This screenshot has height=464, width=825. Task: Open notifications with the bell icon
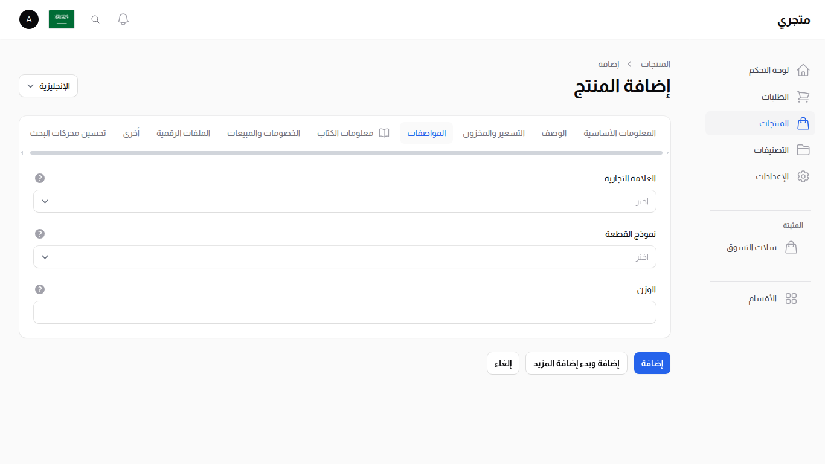123,19
